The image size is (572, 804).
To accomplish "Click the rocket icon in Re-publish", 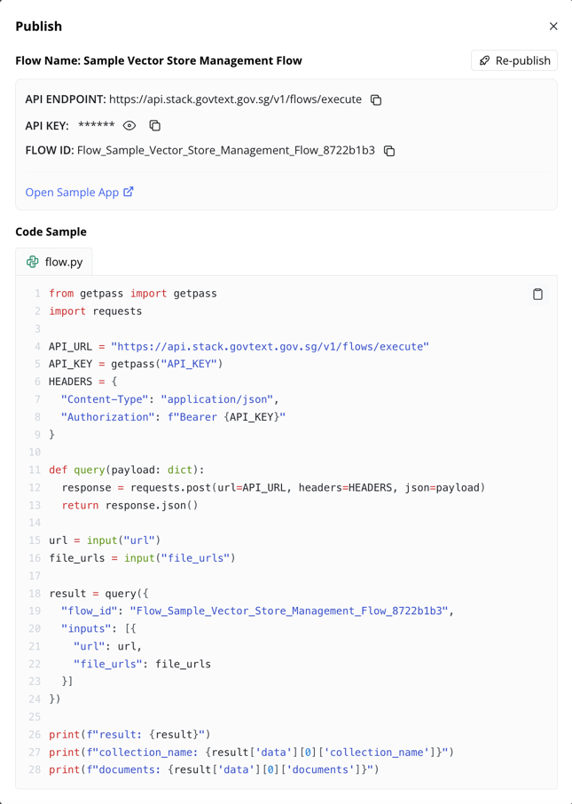I will click(484, 60).
